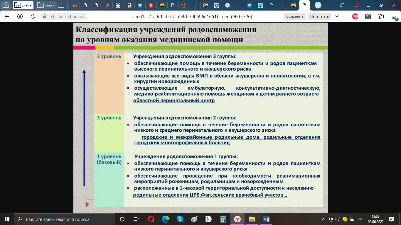Open the blue chat bubble tab
The width and height of the screenshot is (401, 225).
[x=140, y=5]
